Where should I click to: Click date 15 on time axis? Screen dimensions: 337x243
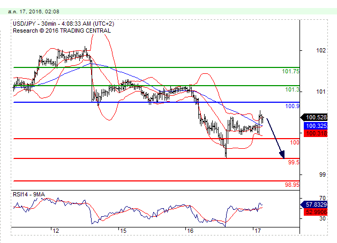pyautogui.click(x=123, y=231)
